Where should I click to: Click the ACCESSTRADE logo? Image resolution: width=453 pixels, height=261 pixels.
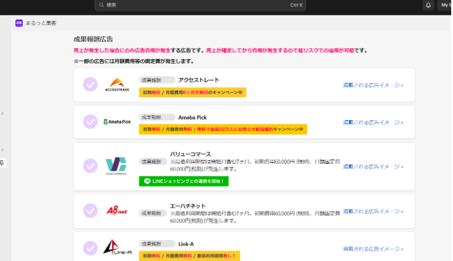pos(117,85)
